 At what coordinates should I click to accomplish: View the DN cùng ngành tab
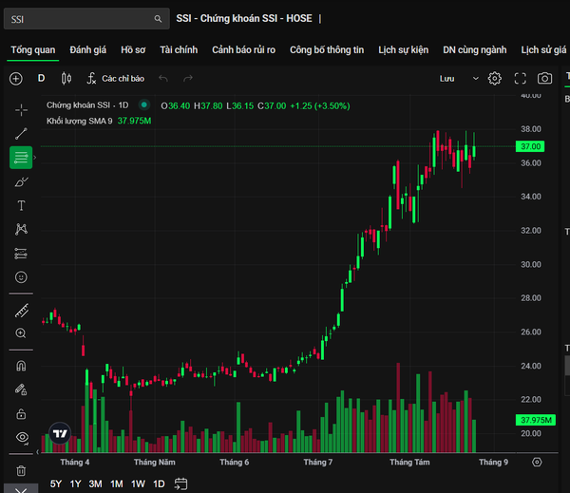click(474, 49)
